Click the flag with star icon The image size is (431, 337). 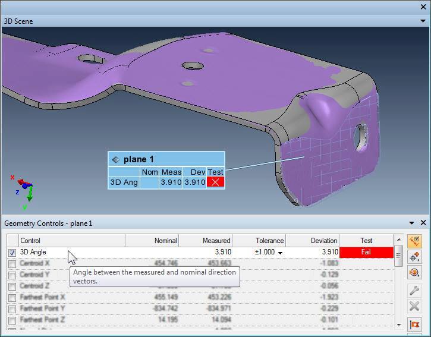tap(414, 325)
